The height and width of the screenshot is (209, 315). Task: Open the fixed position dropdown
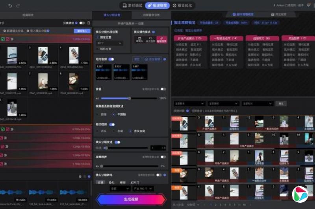click(109, 43)
